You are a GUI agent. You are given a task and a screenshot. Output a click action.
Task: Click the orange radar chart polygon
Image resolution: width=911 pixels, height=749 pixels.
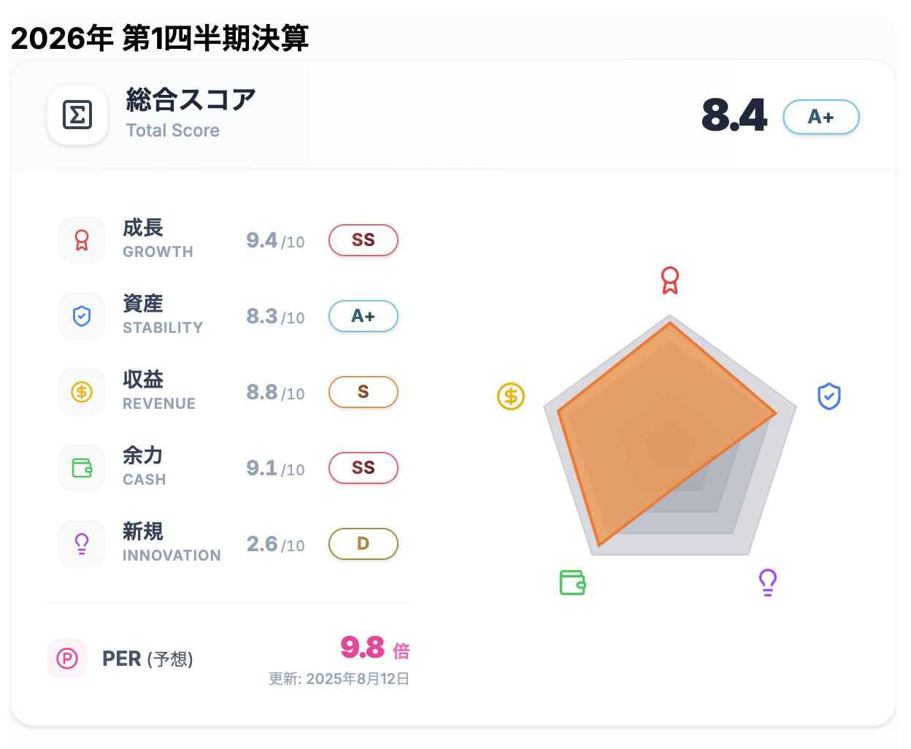point(650,423)
